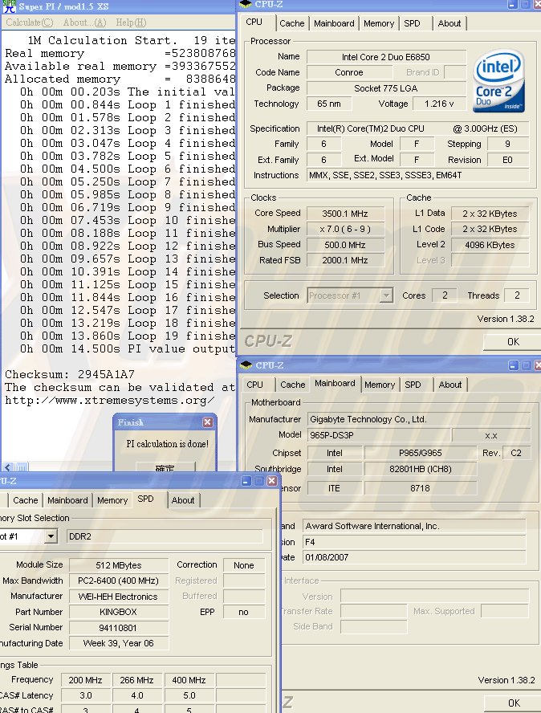Select Memory tab in SPD CPU-Z window

click(112, 500)
